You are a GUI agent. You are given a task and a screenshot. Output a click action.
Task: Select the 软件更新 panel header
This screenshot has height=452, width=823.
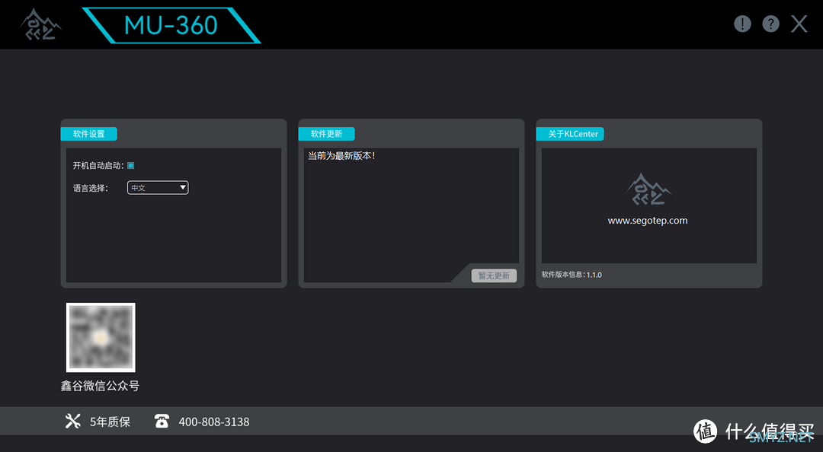326,134
